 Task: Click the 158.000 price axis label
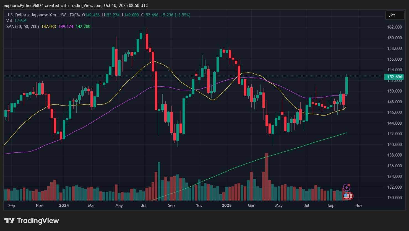click(394, 48)
